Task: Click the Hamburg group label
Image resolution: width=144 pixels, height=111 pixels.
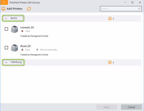Action: pyautogui.click(x=16, y=62)
